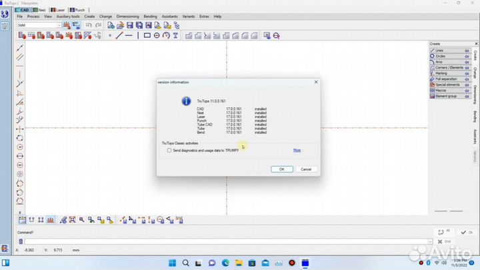Switch to the Punch module tab

pyautogui.click(x=77, y=10)
